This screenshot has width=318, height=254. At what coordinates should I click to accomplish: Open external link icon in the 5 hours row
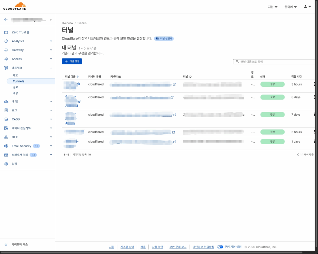174,132
